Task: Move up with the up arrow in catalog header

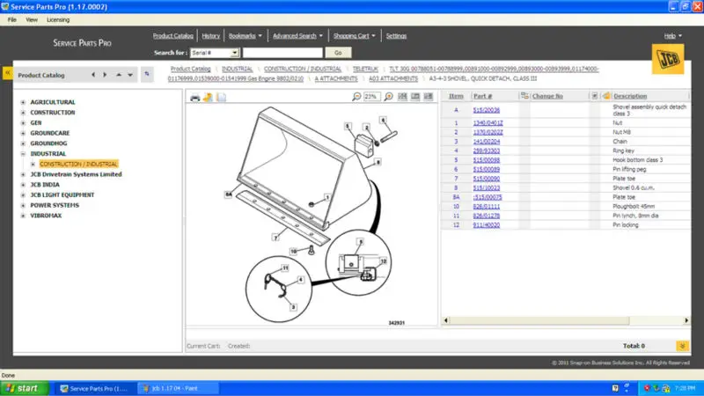Action: [119, 75]
